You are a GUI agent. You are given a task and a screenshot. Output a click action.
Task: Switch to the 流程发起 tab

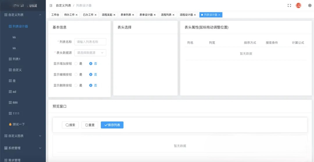click(x=107, y=15)
